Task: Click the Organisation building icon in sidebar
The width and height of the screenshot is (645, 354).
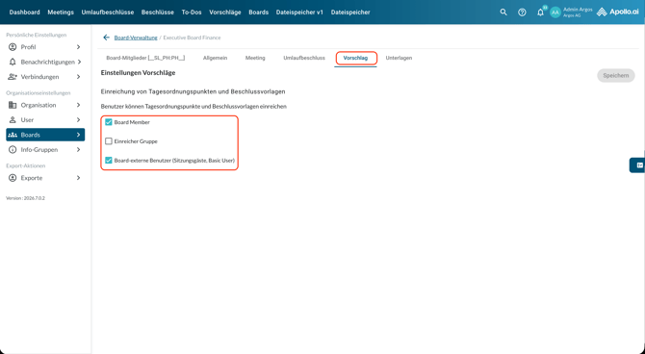Action: tap(13, 105)
